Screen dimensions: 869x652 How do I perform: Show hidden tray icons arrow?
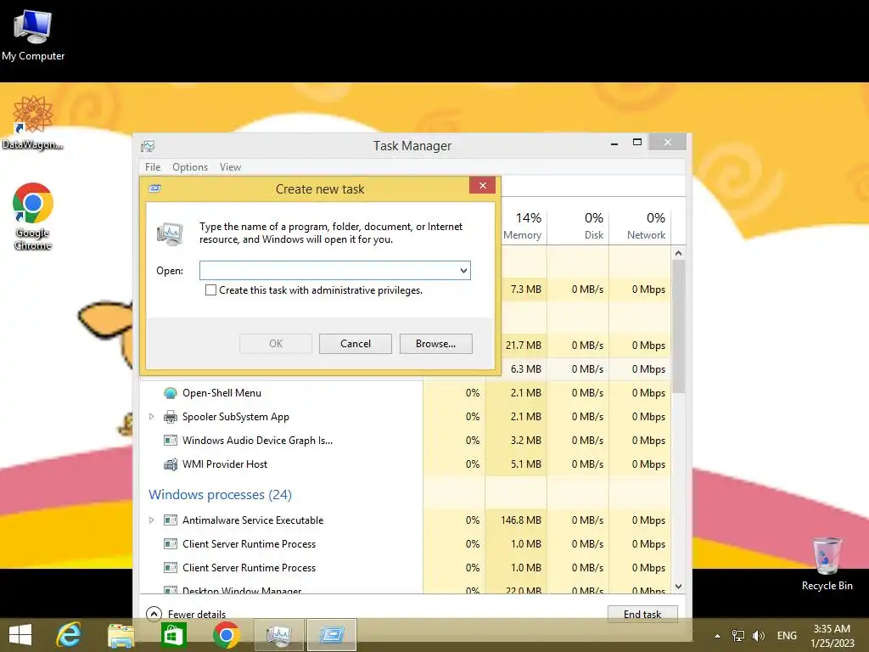pyautogui.click(x=717, y=636)
